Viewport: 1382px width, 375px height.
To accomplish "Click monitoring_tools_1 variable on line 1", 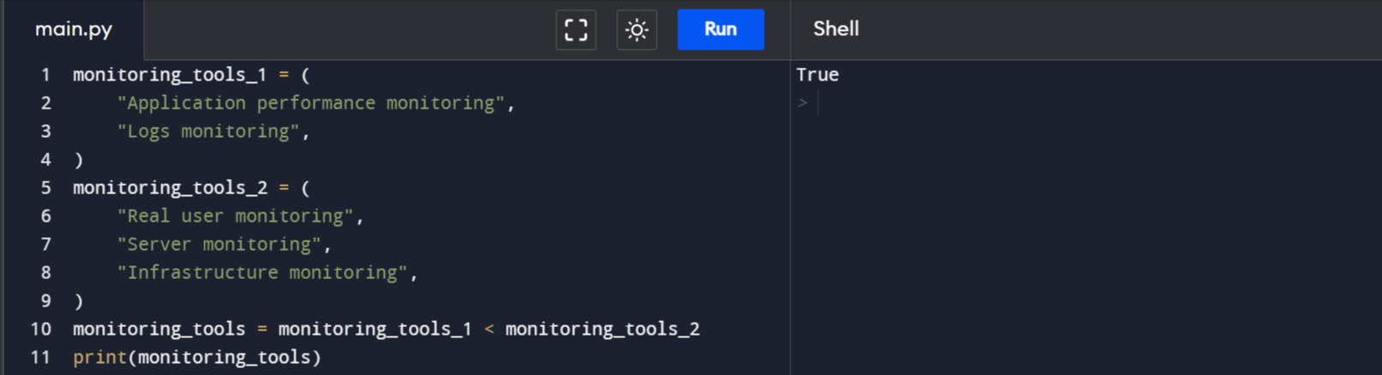I will pyautogui.click(x=170, y=74).
